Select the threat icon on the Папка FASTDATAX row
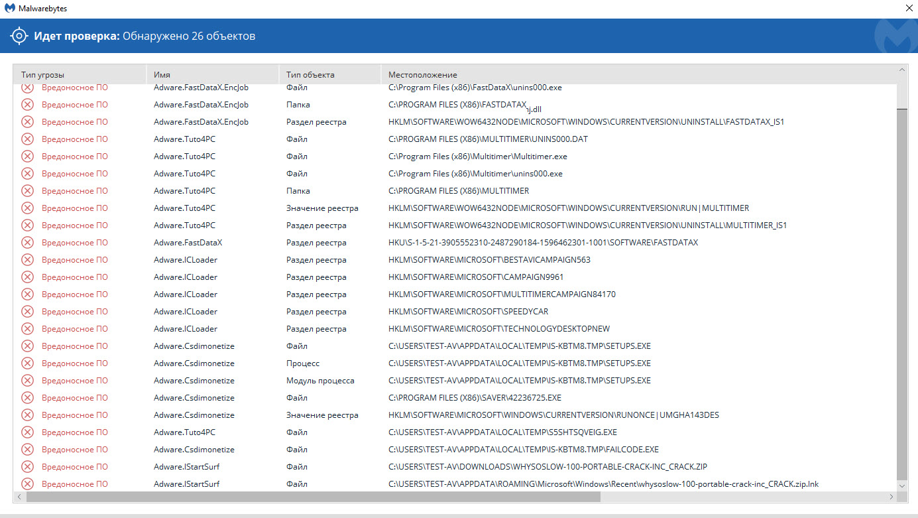Viewport: 918px width, 518px height. [27, 105]
